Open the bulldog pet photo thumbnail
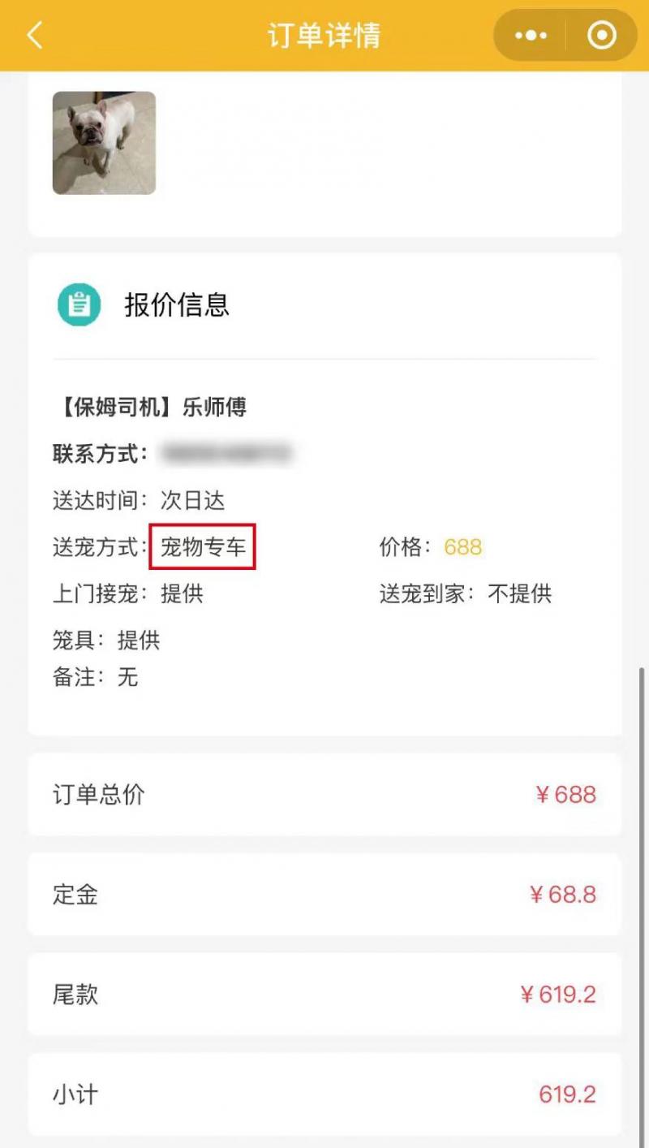The height and width of the screenshot is (1148, 649). 104,143
